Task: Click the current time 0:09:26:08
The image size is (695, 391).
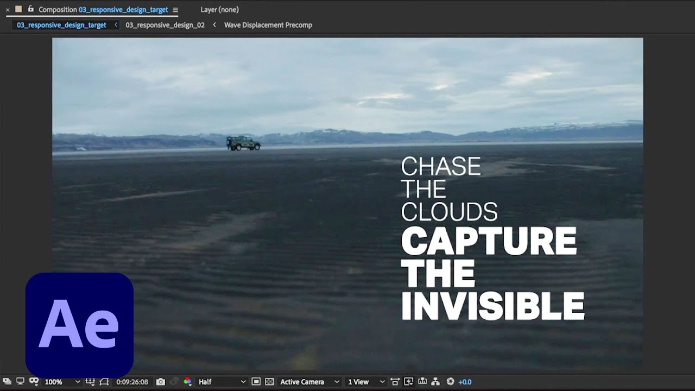Action: click(x=132, y=382)
